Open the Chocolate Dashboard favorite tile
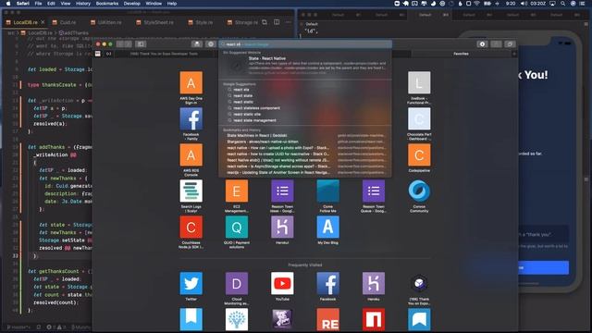The width and height of the screenshot is (592, 333). point(419,118)
